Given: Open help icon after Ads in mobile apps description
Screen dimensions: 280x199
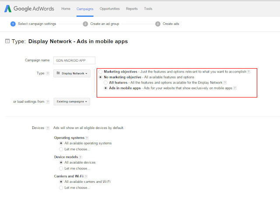Looking at the screenshot, I should [x=235, y=88].
